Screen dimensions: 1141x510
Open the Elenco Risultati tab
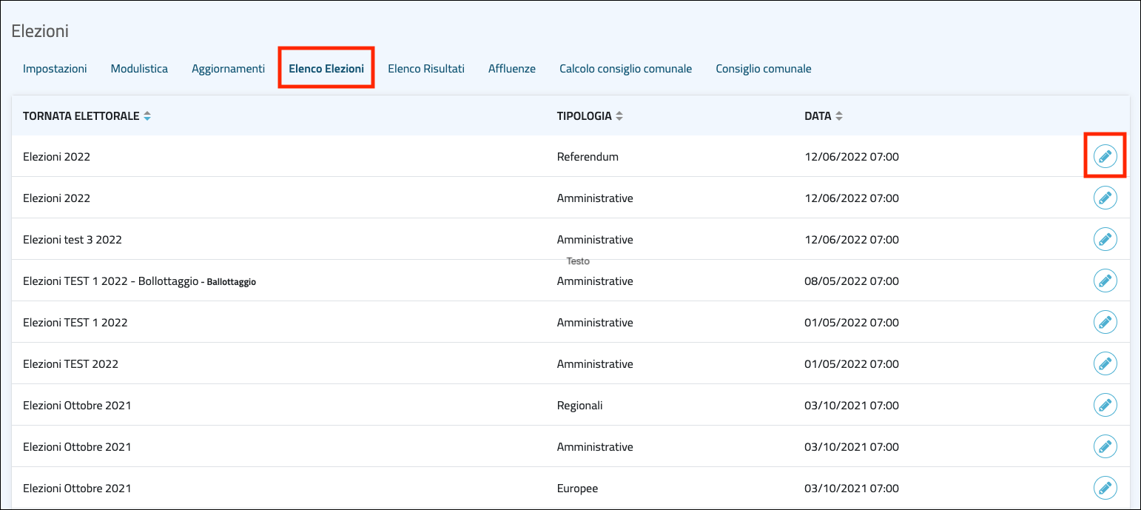(x=426, y=69)
